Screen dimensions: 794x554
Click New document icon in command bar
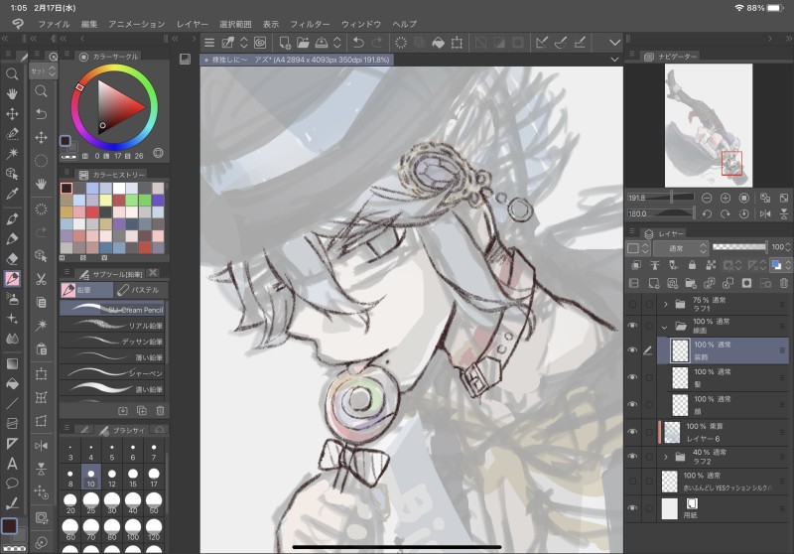285,43
